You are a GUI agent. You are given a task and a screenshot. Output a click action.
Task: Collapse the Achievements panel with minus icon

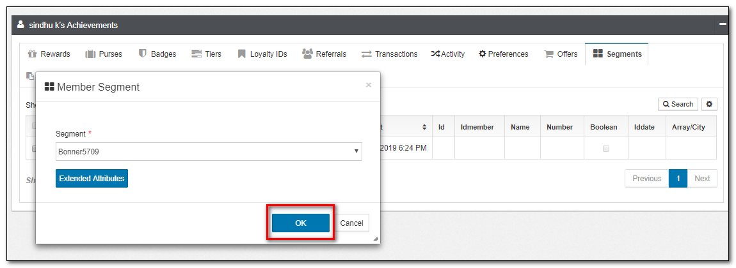(x=723, y=24)
